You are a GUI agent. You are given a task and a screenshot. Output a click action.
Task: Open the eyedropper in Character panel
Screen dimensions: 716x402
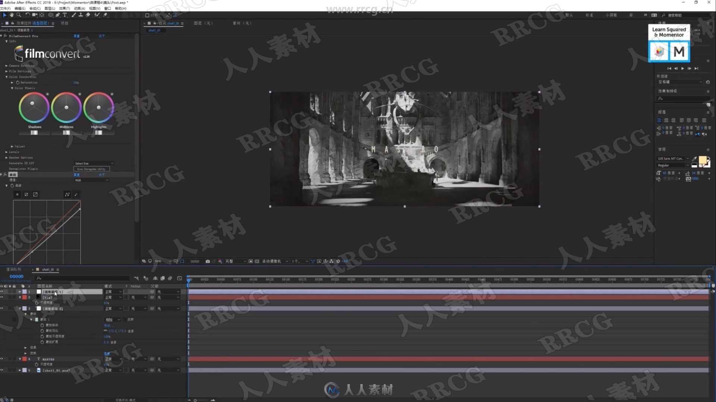click(x=694, y=159)
